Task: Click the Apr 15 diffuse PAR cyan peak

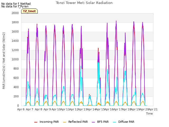Action: click(98, 62)
